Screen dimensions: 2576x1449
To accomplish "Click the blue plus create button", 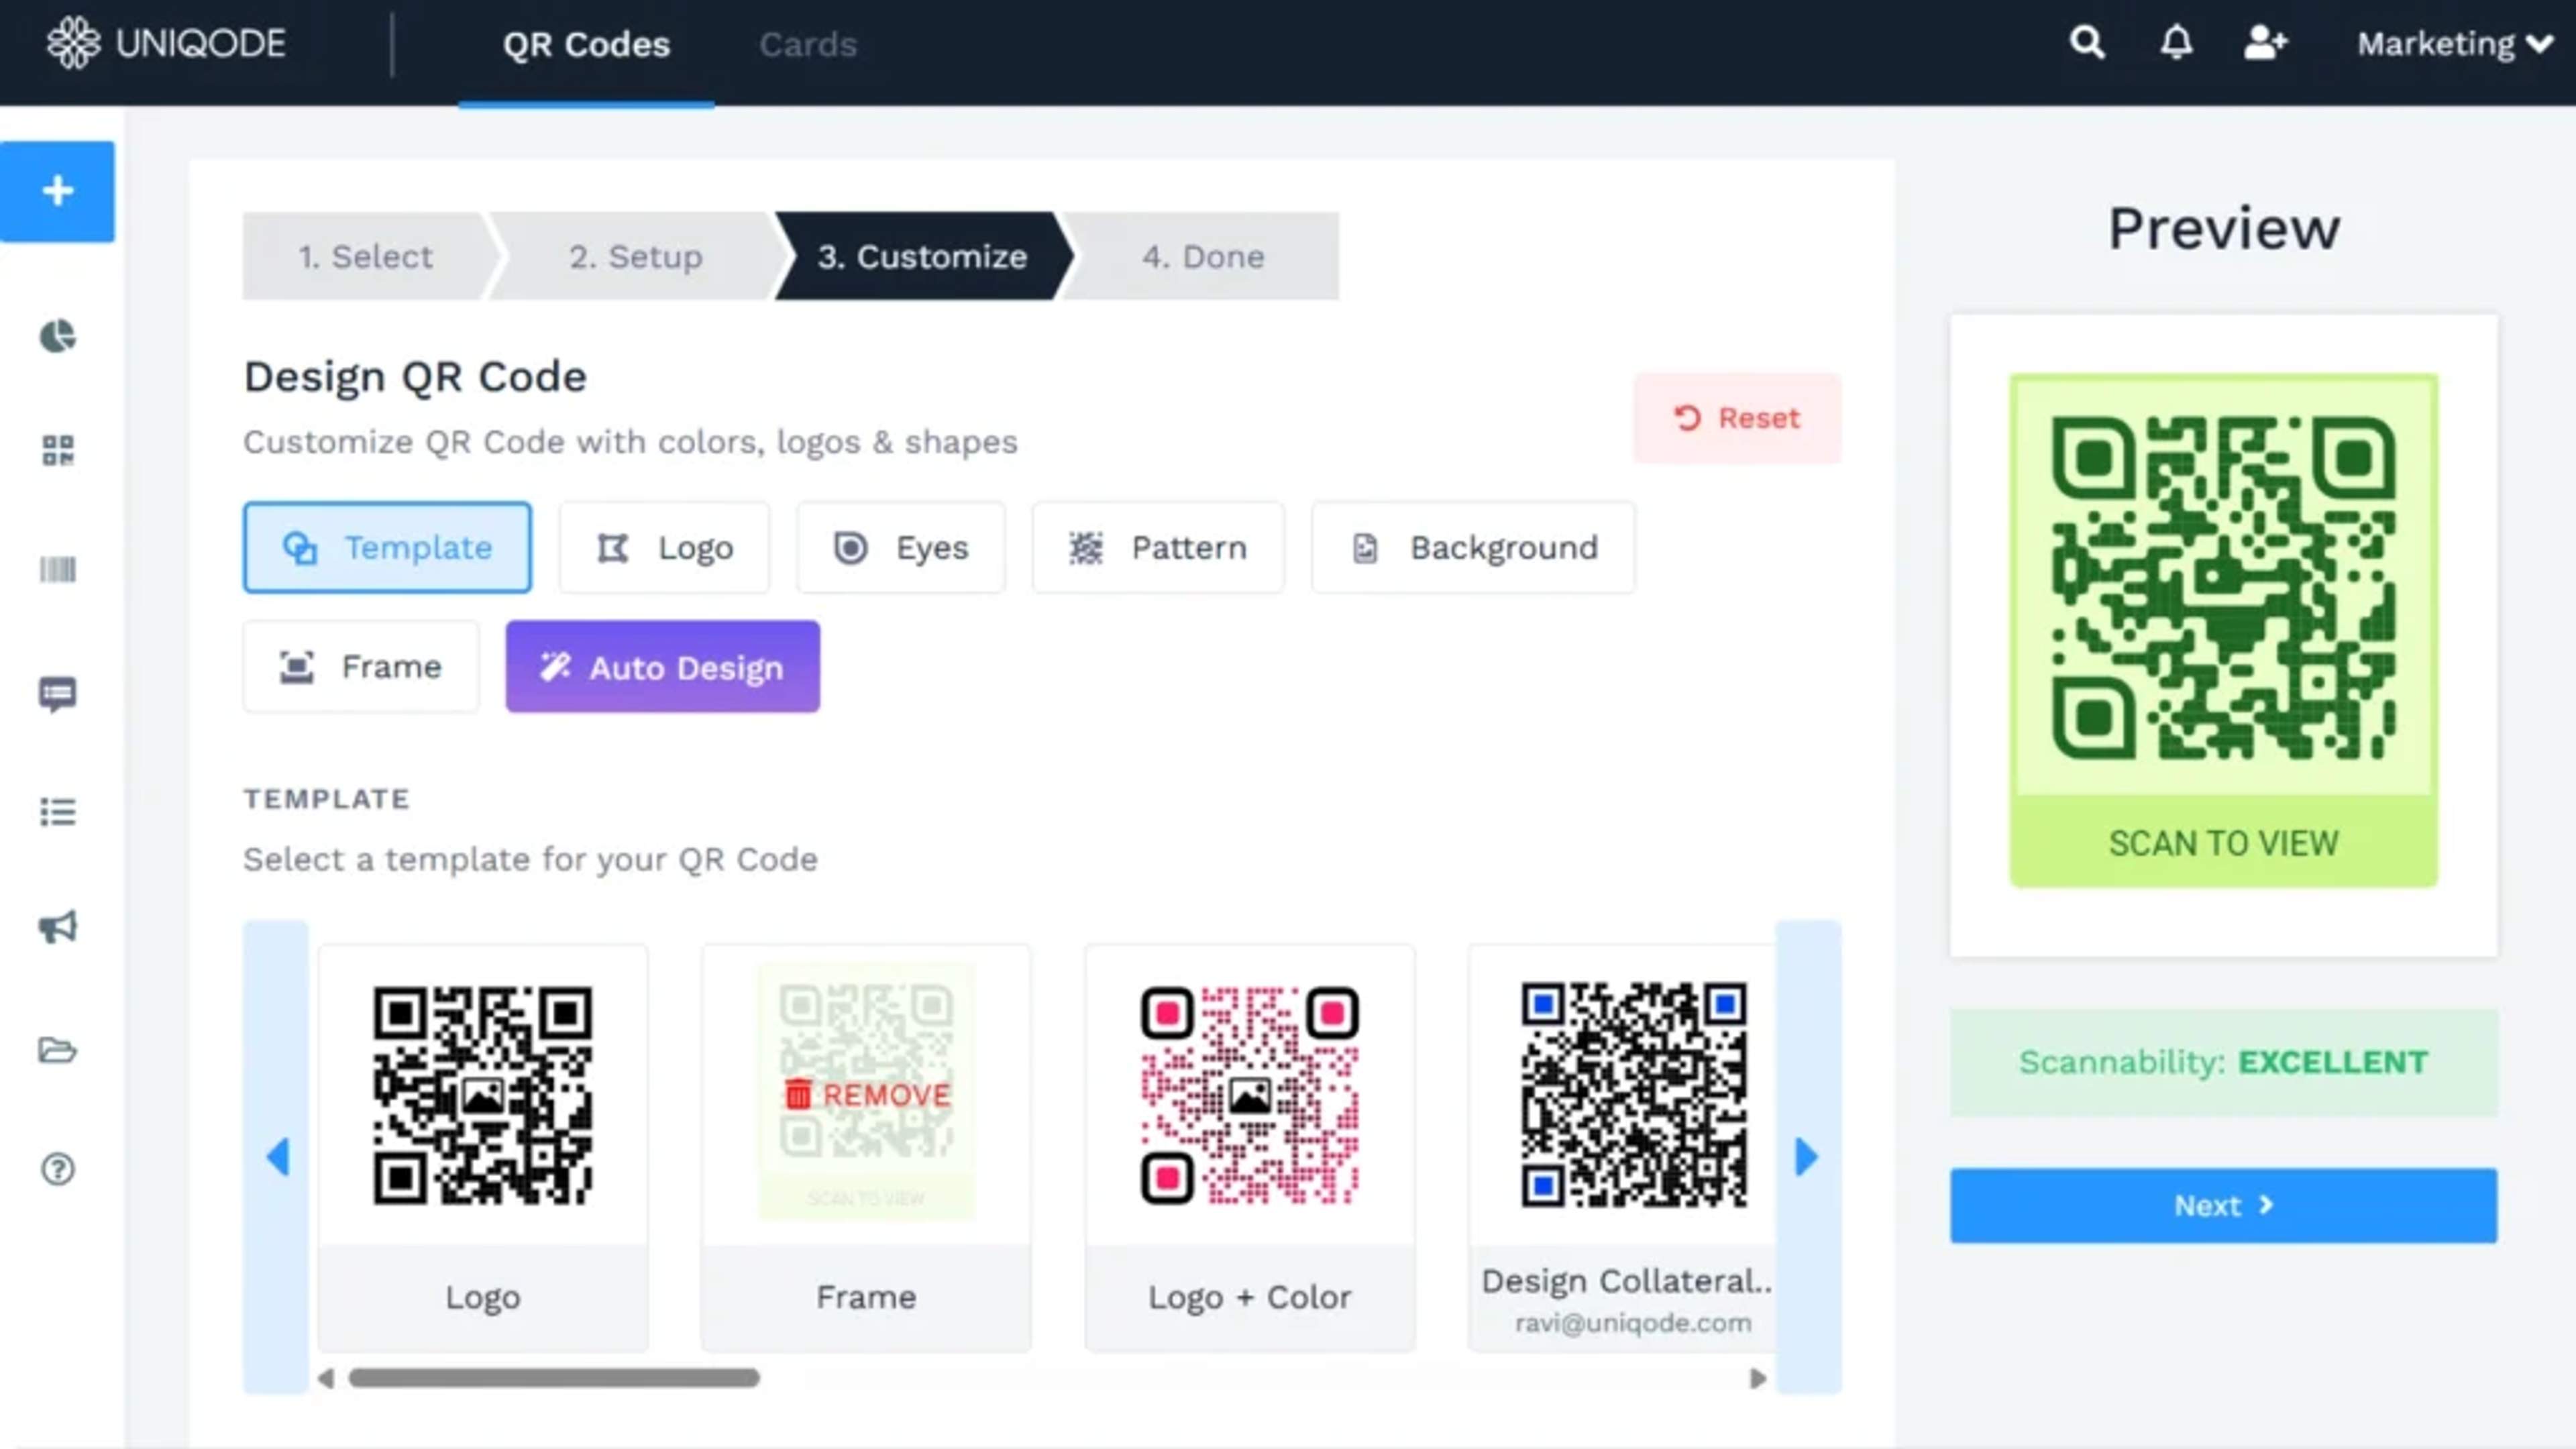I will (57, 191).
